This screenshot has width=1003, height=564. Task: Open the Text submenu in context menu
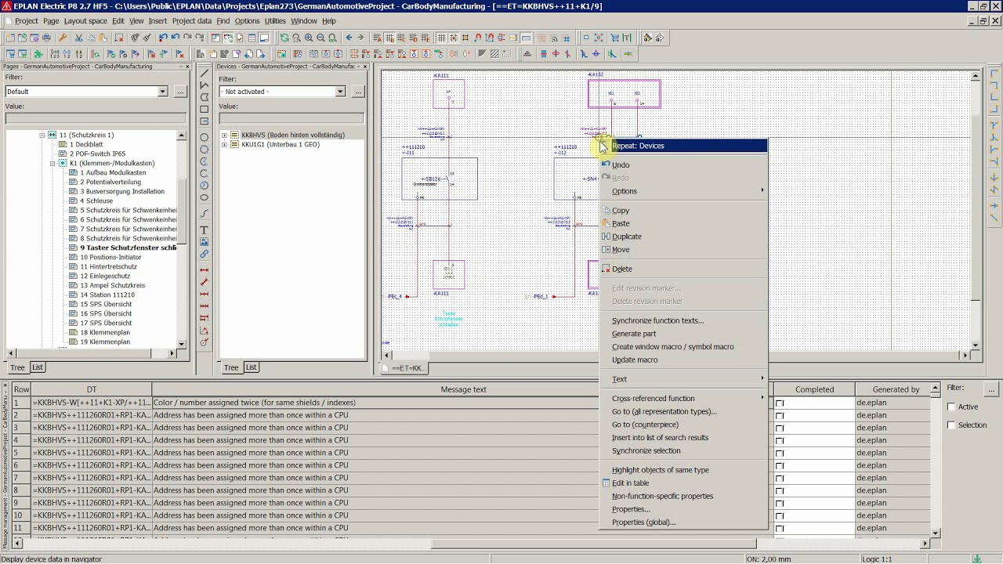tap(683, 379)
